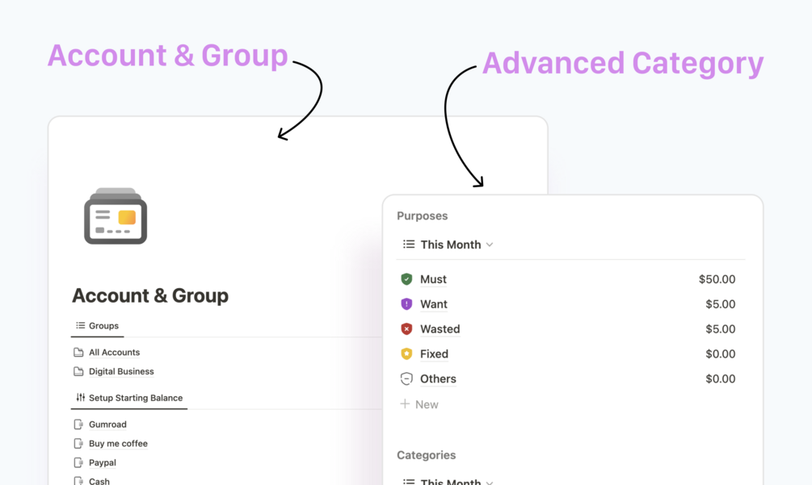812x485 pixels.
Task: Select the Setup Starting Balance tab
Action: coord(129,398)
